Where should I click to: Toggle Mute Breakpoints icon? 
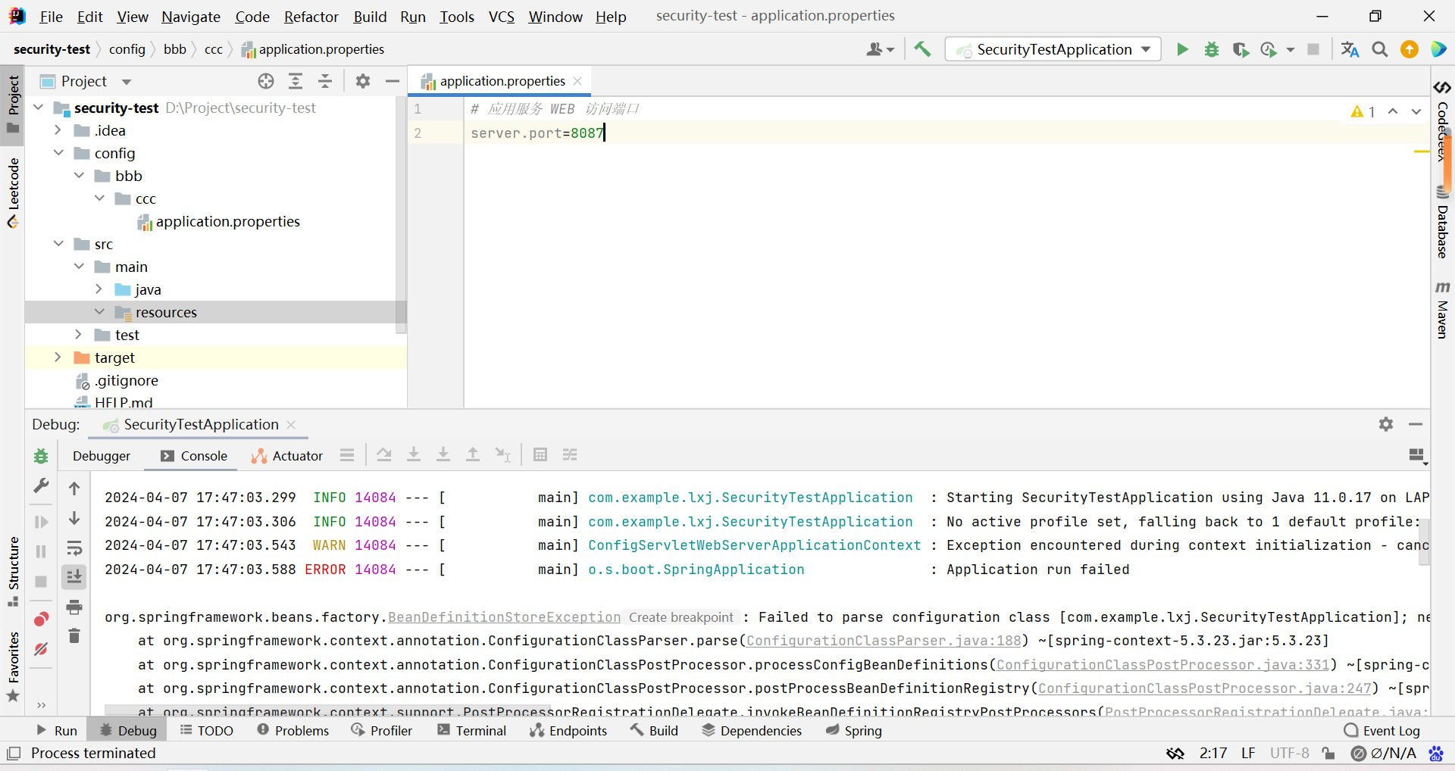[x=41, y=649]
